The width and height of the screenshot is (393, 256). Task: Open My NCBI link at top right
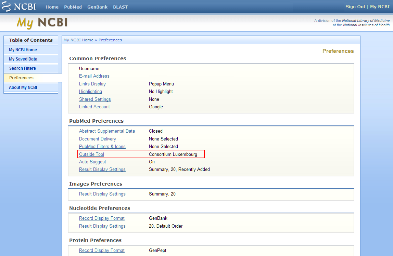click(x=380, y=7)
